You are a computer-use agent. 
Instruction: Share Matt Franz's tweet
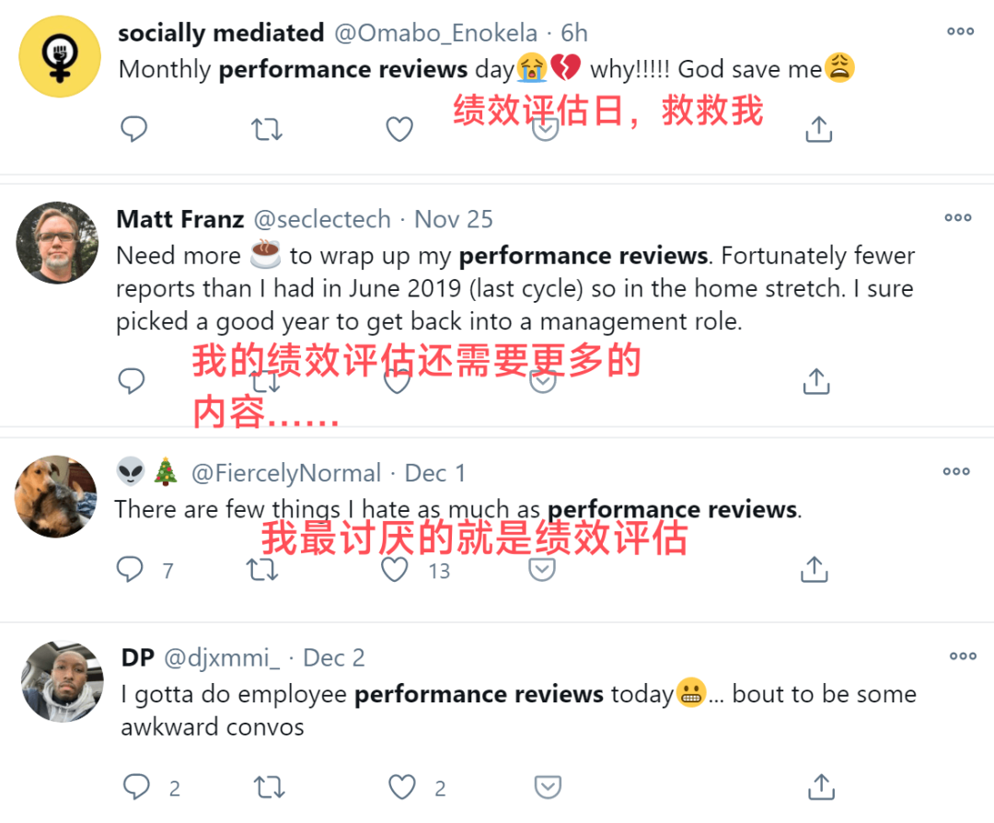(x=815, y=381)
